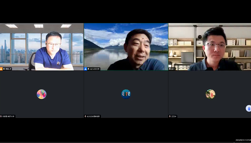This screenshot has height=143, width=251.
Task: Toggle the microphone icon in first video tile
Action: tap(4, 69)
